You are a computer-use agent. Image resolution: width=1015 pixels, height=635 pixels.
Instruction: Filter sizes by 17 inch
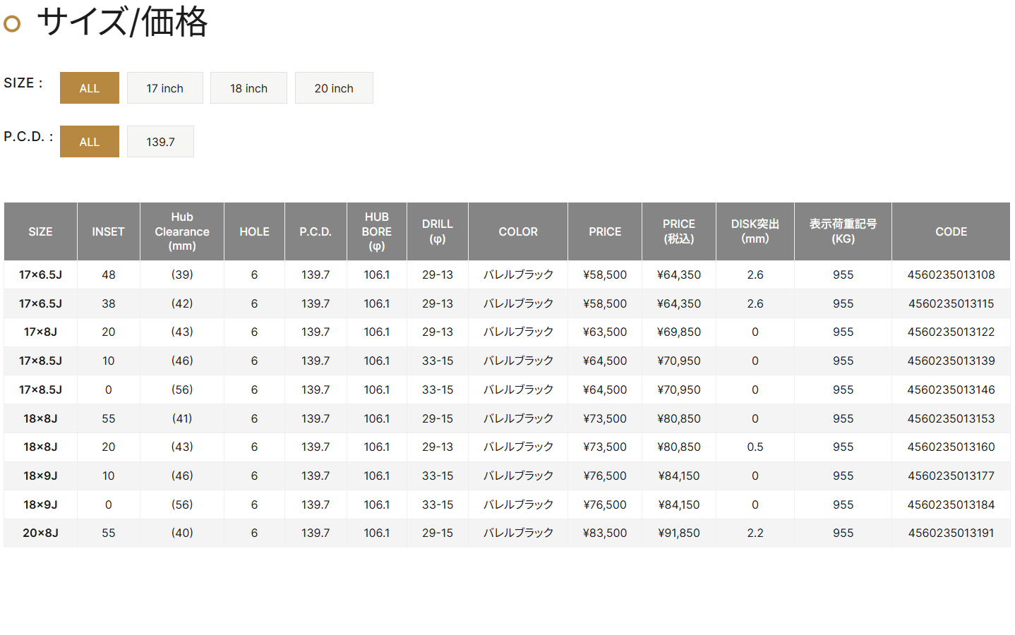pyautogui.click(x=164, y=88)
